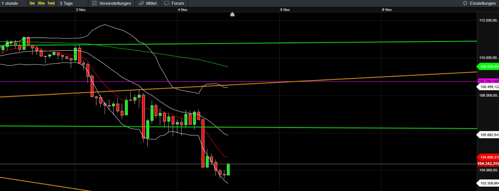Click the 104.000,00 price axis label
Viewport: 499px width, 191px height.
489,170
